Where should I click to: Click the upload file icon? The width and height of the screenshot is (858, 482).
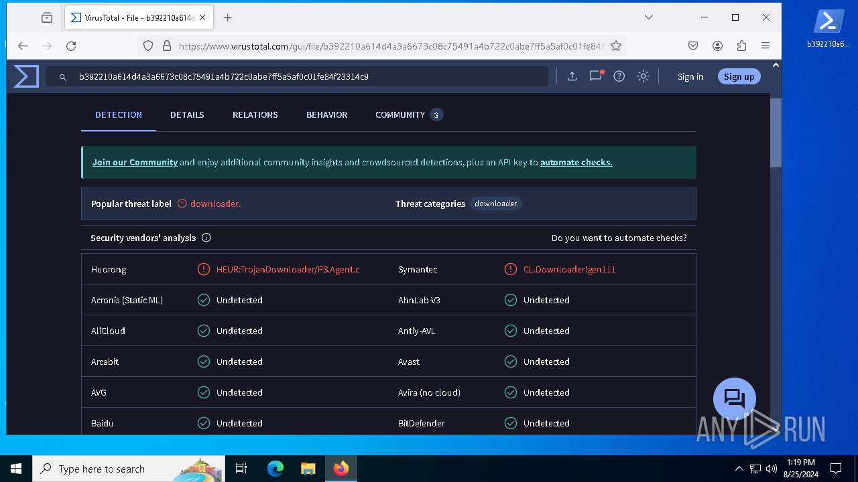[572, 76]
